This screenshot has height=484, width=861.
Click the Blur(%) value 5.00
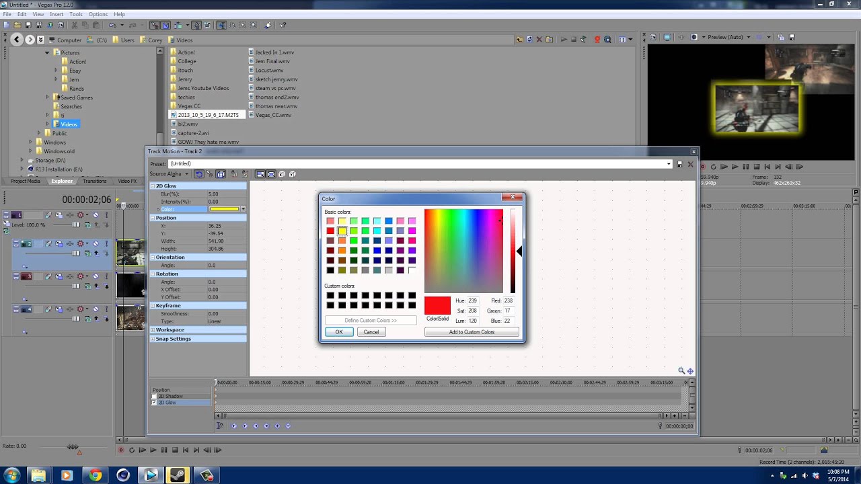tap(213, 194)
